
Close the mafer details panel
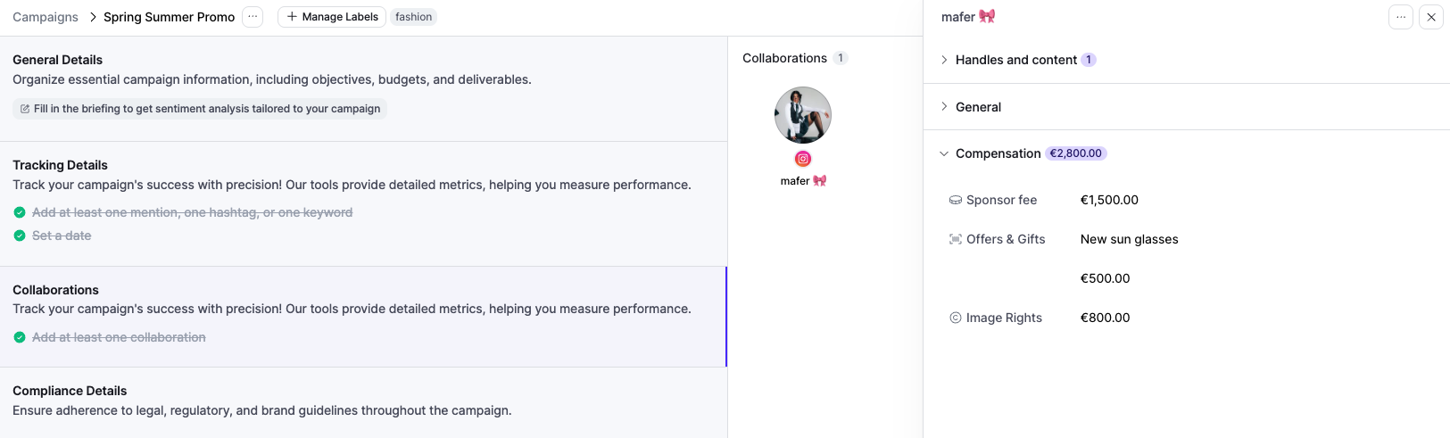(1431, 17)
